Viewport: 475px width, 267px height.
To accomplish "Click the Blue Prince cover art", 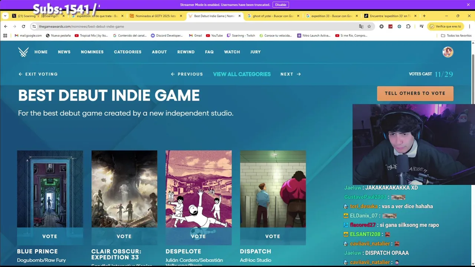I will (x=50, y=189).
